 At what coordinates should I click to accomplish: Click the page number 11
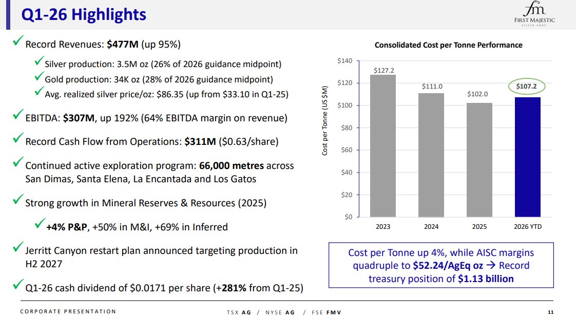(551, 312)
